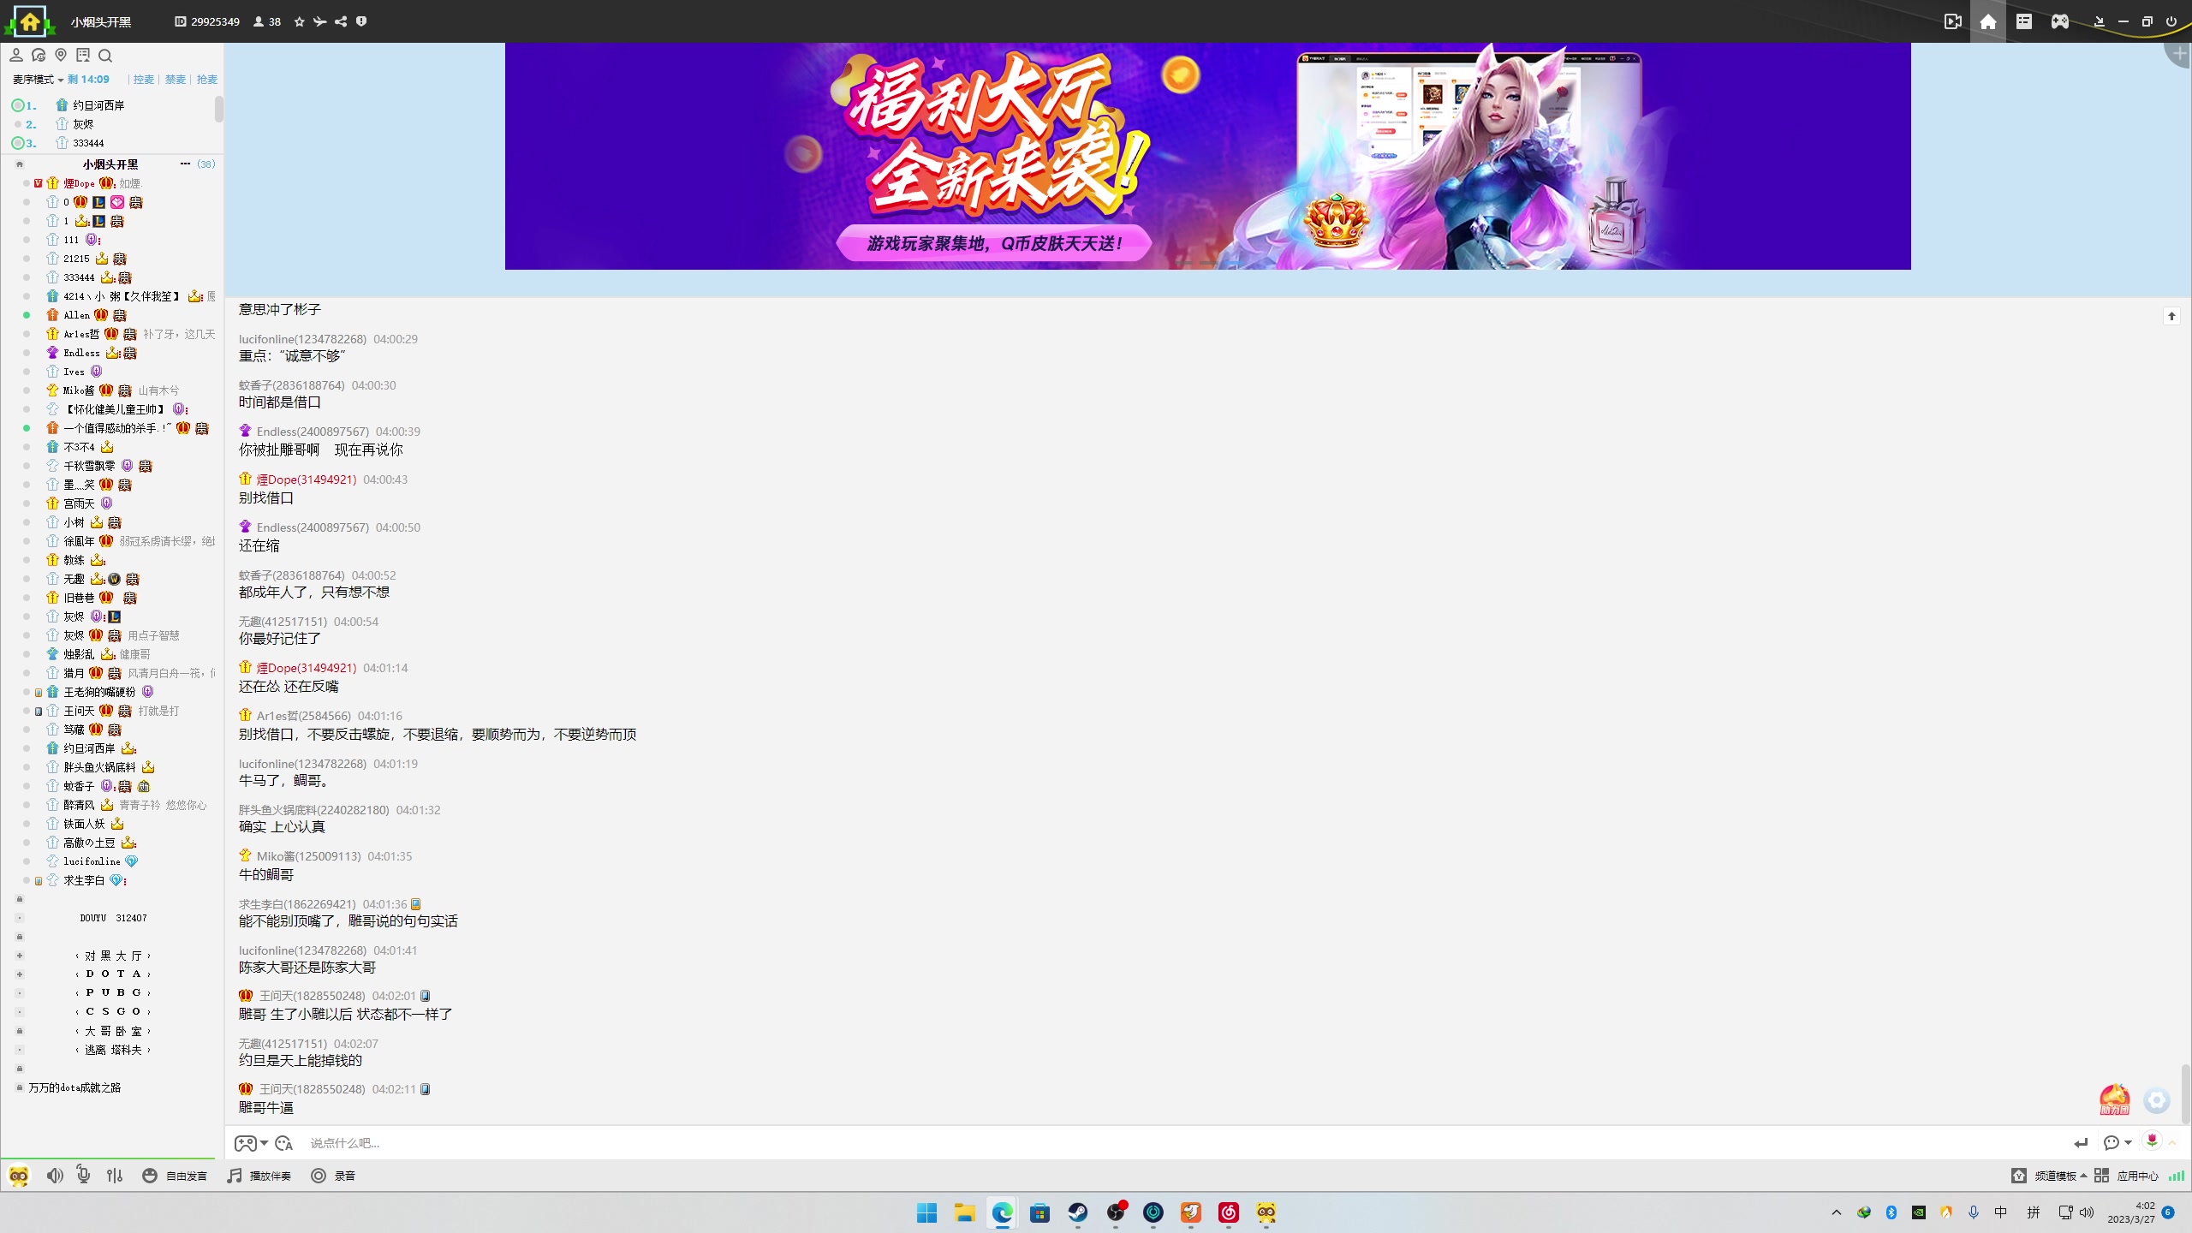Open 应用中心 app center
The width and height of the screenshot is (2192, 1233).
[2127, 1176]
